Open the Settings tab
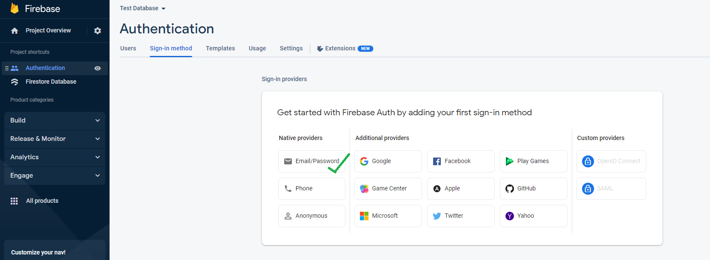Screen dimensions: 710x260 pyautogui.click(x=291, y=48)
